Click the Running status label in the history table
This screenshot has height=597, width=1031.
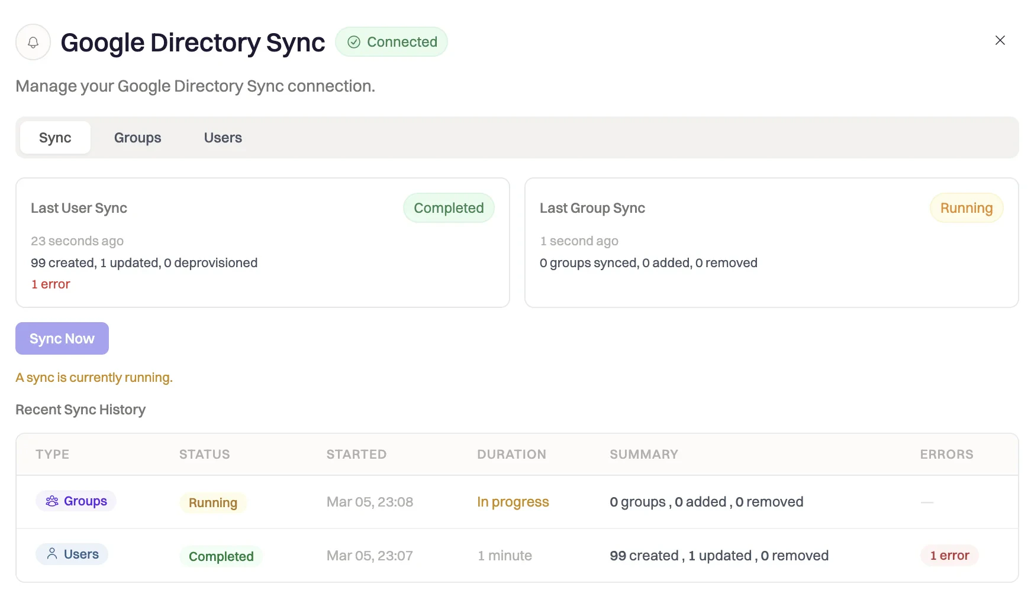(213, 502)
